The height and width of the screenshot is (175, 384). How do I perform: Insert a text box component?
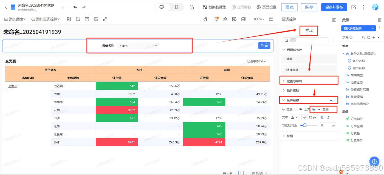[87, 19]
